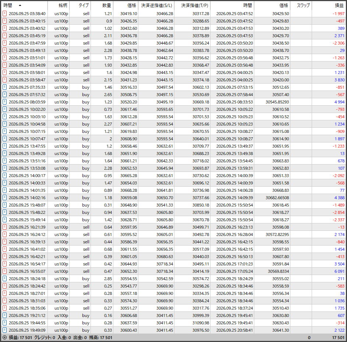Sort by the 損益 column header
Image resolution: width=347 pixels, height=342 pixels.
(340, 5)
